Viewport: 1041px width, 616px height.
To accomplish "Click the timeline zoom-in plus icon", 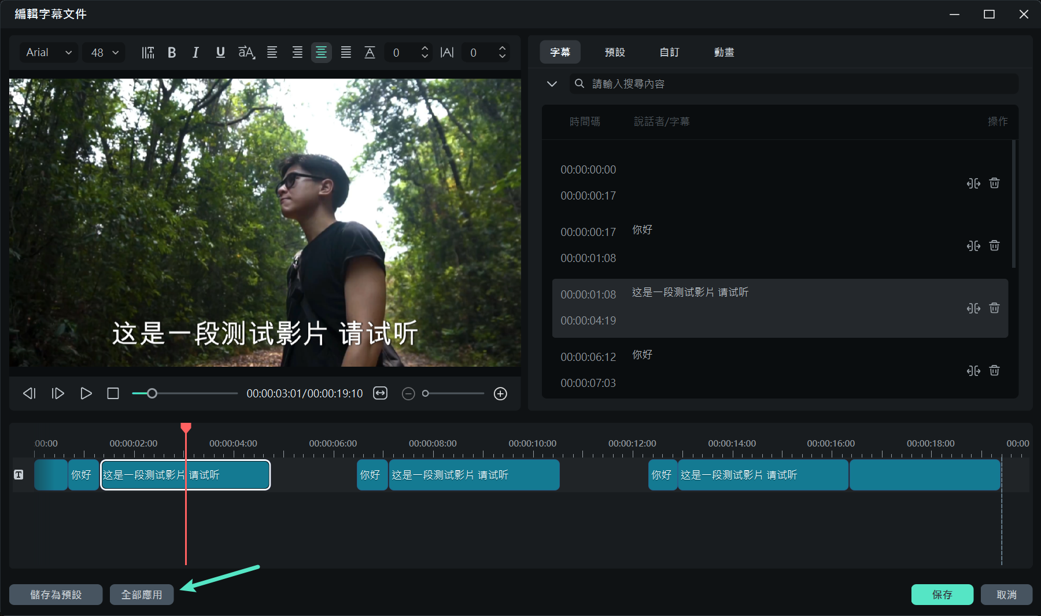I will (500, 394).
